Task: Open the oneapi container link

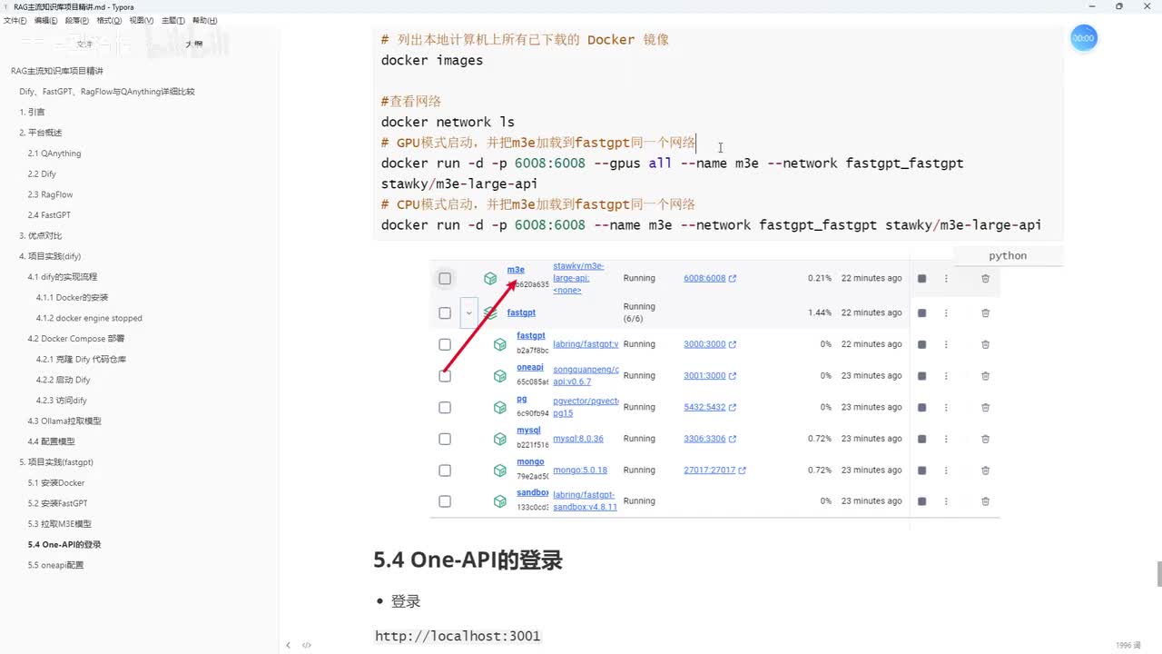Action: pos(530,367)
